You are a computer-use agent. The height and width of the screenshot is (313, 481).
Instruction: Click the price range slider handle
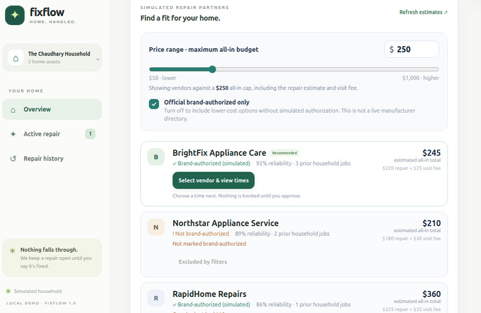click(212, 69)
